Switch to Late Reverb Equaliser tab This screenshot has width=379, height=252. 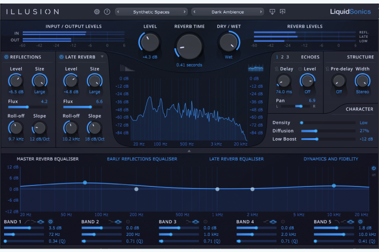tap(236, 159)
